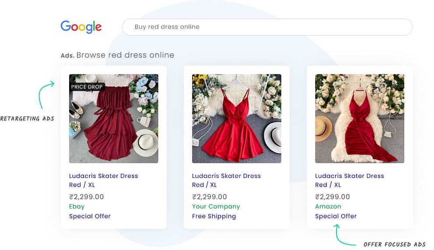Click the Google logo

pos(81,27)
